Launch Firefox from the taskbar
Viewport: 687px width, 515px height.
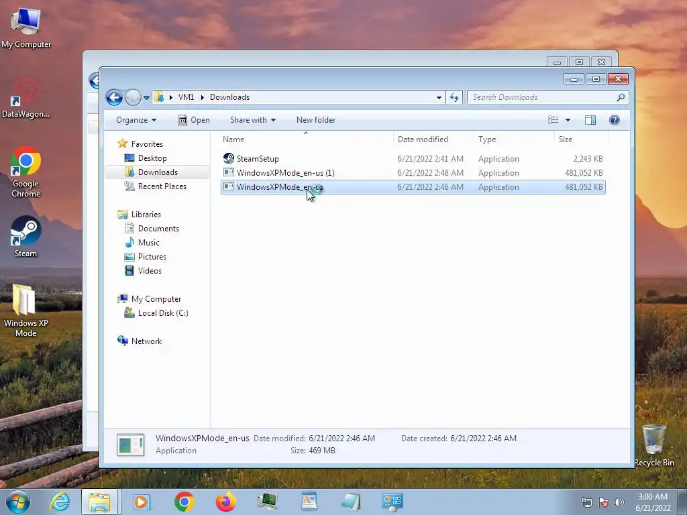point(226,502)
